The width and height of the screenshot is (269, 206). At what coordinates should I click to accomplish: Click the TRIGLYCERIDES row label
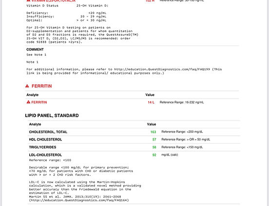click(x=42, y=147)
